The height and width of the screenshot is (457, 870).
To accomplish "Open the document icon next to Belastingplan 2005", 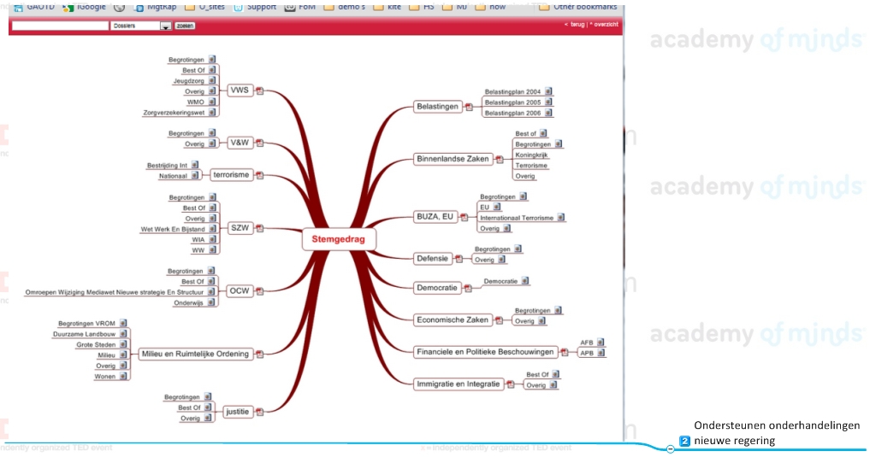I will (x=548, y=103).
